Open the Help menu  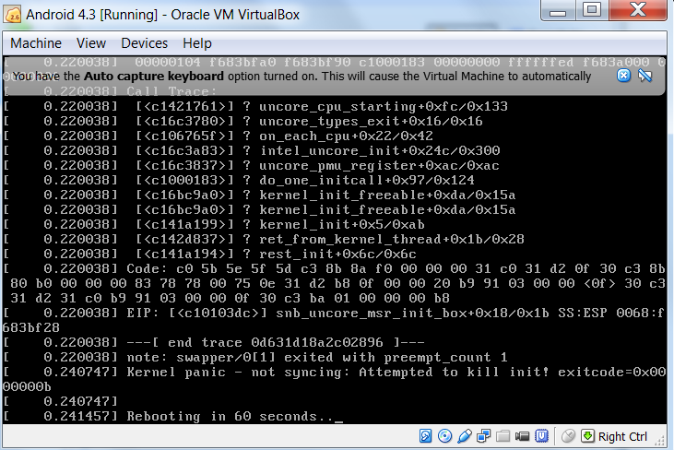pyautogui.click(x=197, y=43)
